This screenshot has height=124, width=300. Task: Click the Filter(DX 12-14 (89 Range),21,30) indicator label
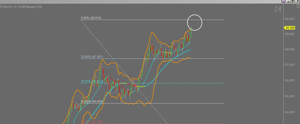click(21, 7)
